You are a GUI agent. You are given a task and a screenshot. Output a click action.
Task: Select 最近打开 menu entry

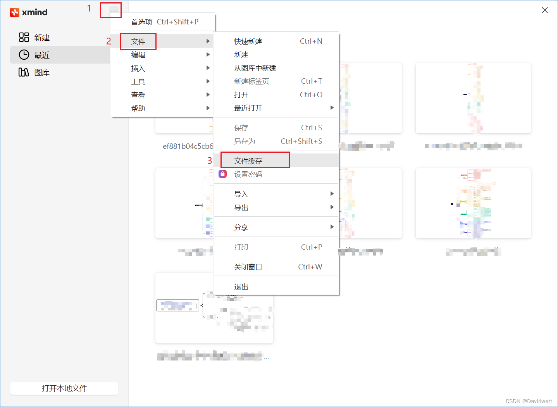pos(276,108)
